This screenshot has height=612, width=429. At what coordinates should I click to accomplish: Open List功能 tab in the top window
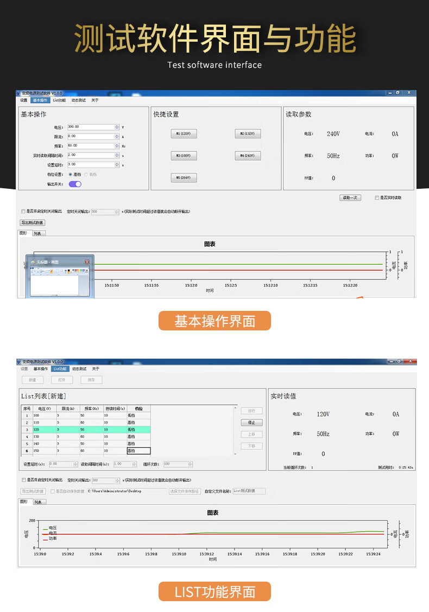[x=59, y=100]
